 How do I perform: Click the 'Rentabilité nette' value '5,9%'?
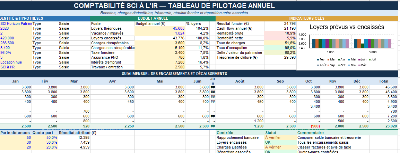point(280,38)
